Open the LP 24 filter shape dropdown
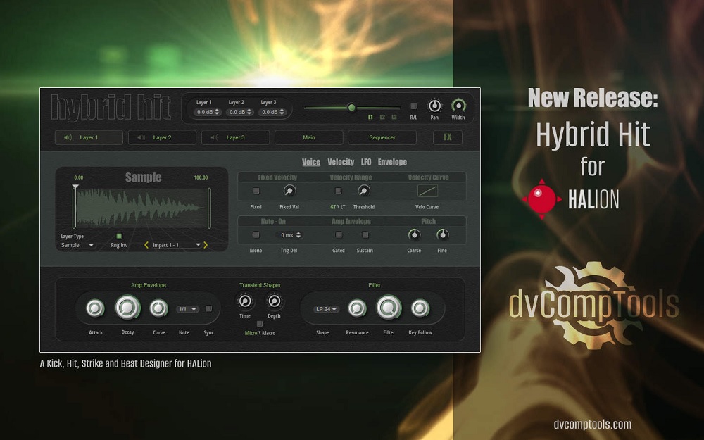704x440 pixels. pos(328,308)
